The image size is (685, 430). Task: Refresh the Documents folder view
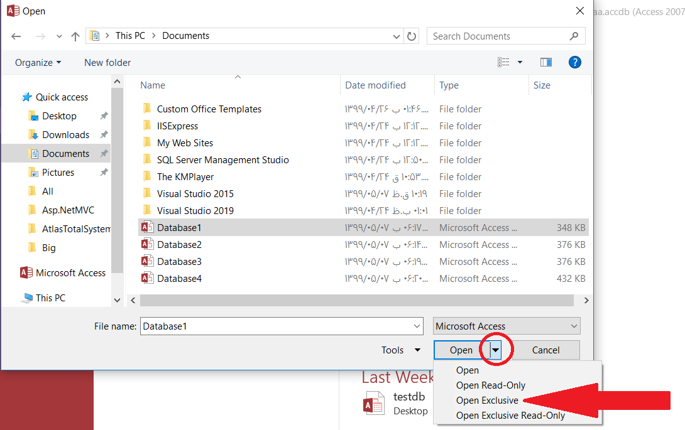tap(412, 36)
